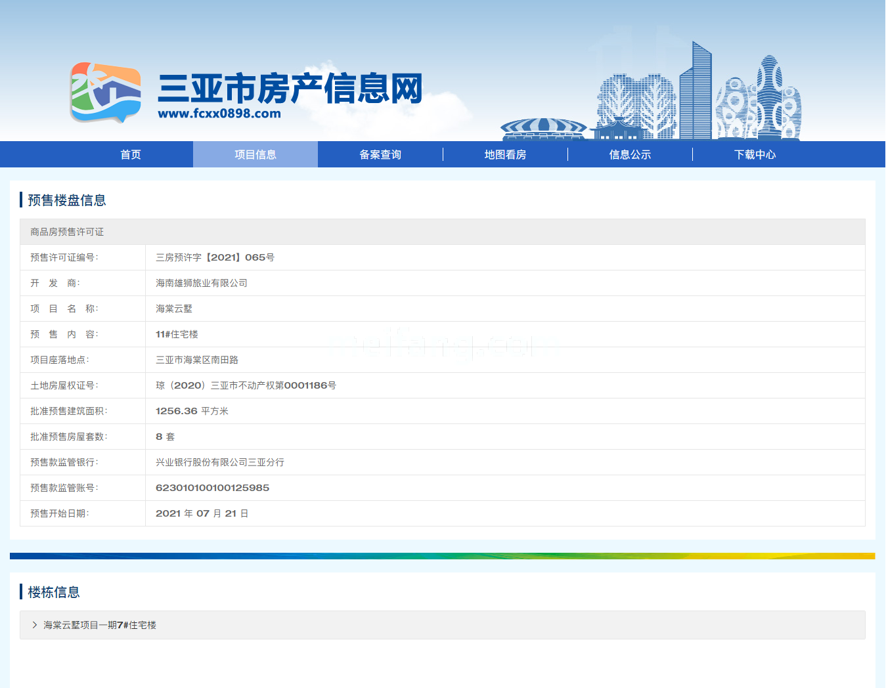Click the www.fcxx0898.com address text
Image resolution: width=886 pixels, height=688 pixels.
point(219,114)
